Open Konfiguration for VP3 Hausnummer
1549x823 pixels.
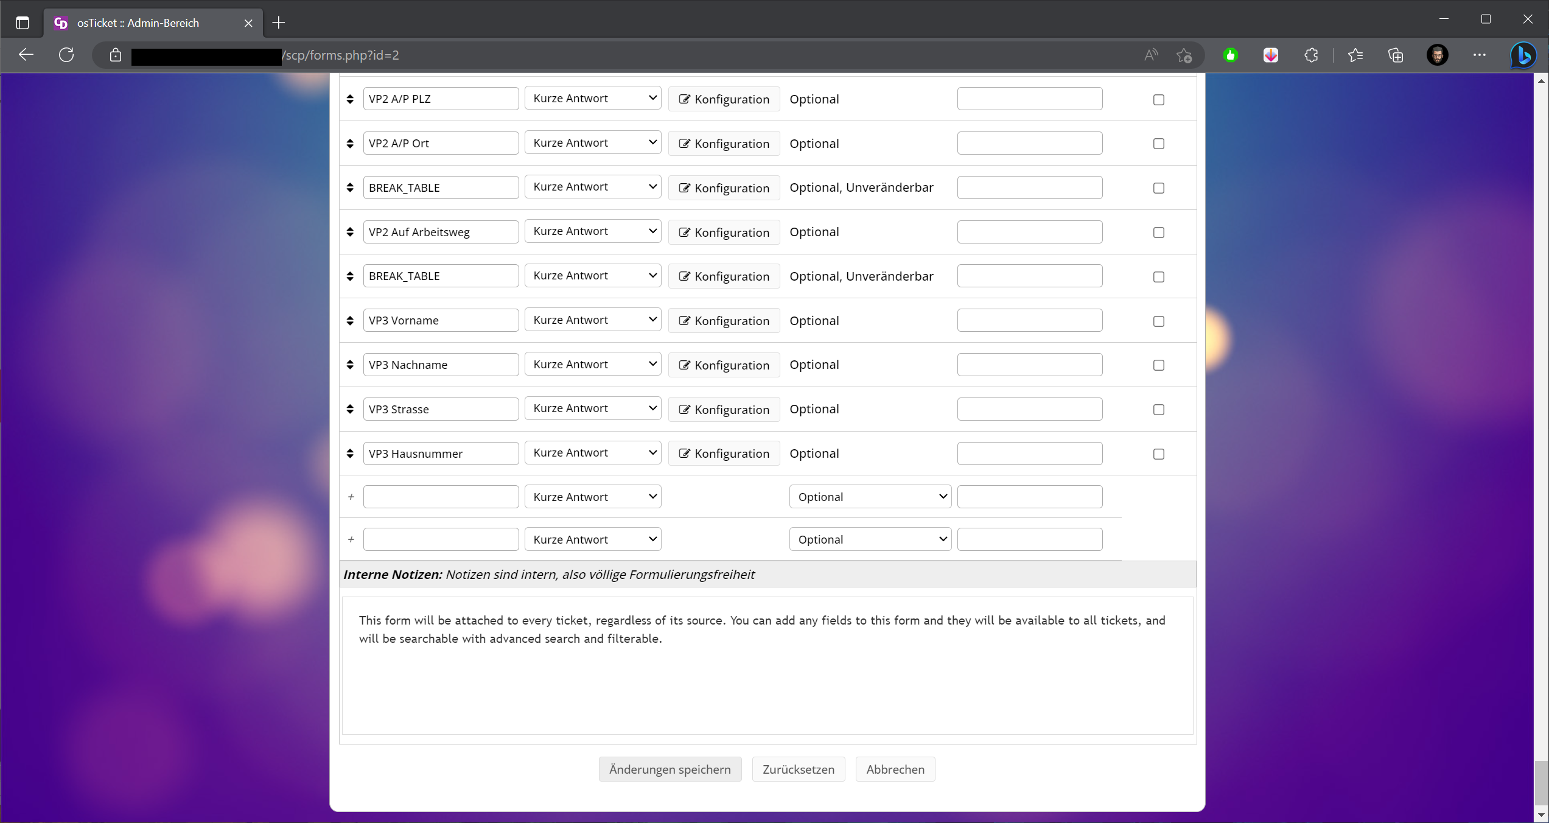click(724, 454)
